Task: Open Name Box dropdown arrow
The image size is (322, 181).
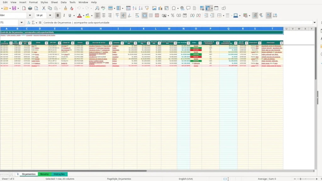Action: point(22,23)
